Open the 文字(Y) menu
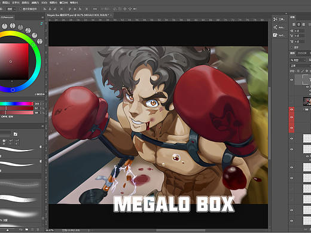311x233 pixels. tap(16, 2)
